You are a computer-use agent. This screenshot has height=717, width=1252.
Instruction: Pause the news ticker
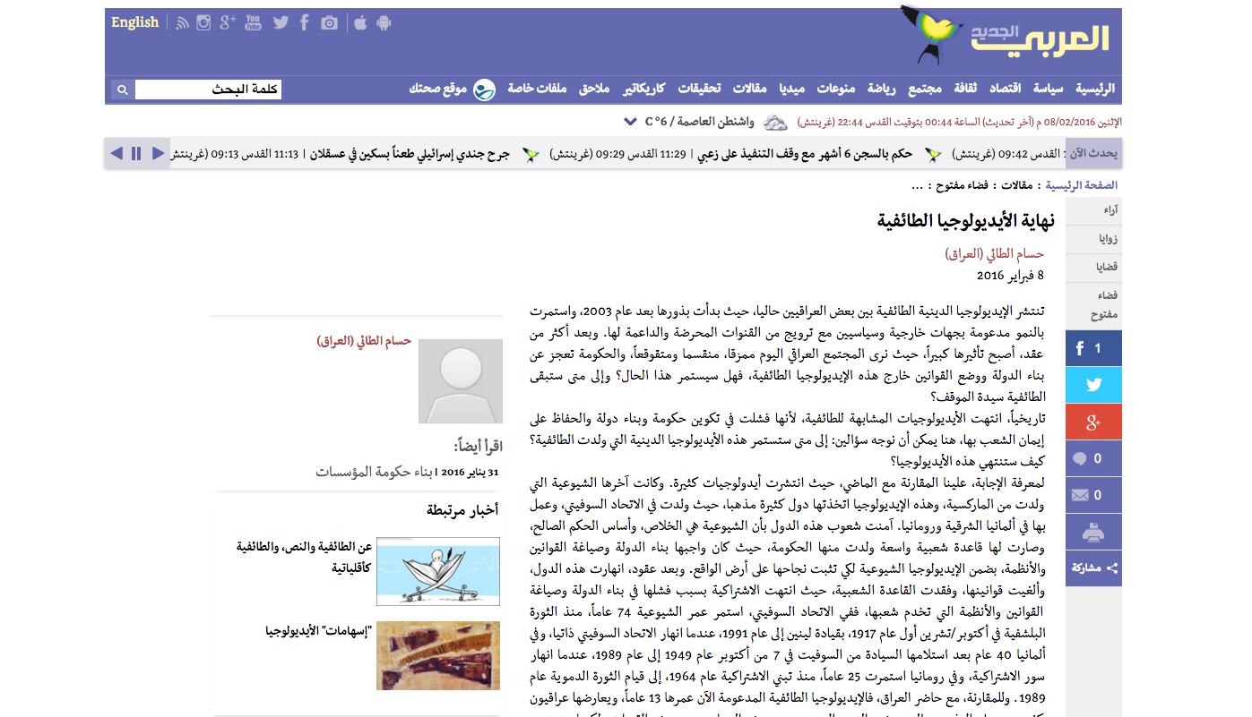136,154
